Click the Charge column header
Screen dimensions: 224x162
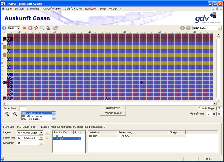click(177, 132)
